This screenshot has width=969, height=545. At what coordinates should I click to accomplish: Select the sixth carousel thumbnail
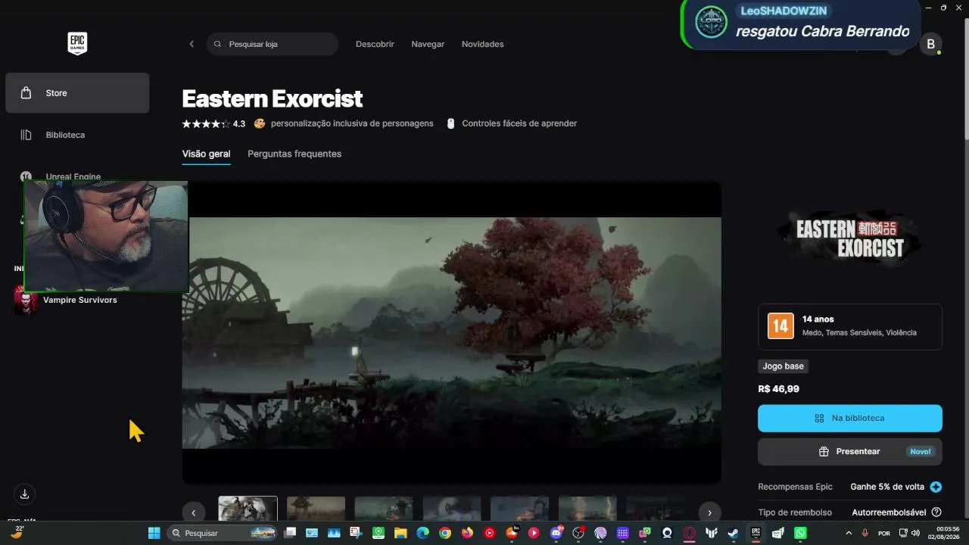tap(588, 509)
